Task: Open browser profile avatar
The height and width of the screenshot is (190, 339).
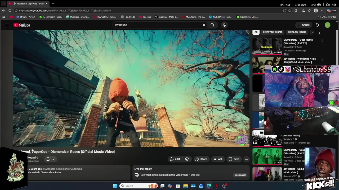Action: tap(316, 11)
